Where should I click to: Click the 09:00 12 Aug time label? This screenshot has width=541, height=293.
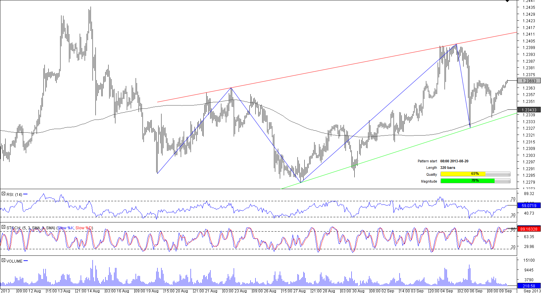tap(29, 291)
